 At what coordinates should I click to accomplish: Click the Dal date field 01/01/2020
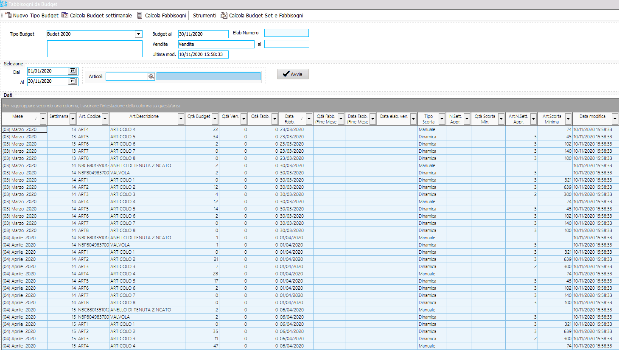click(x=48, y=71)
